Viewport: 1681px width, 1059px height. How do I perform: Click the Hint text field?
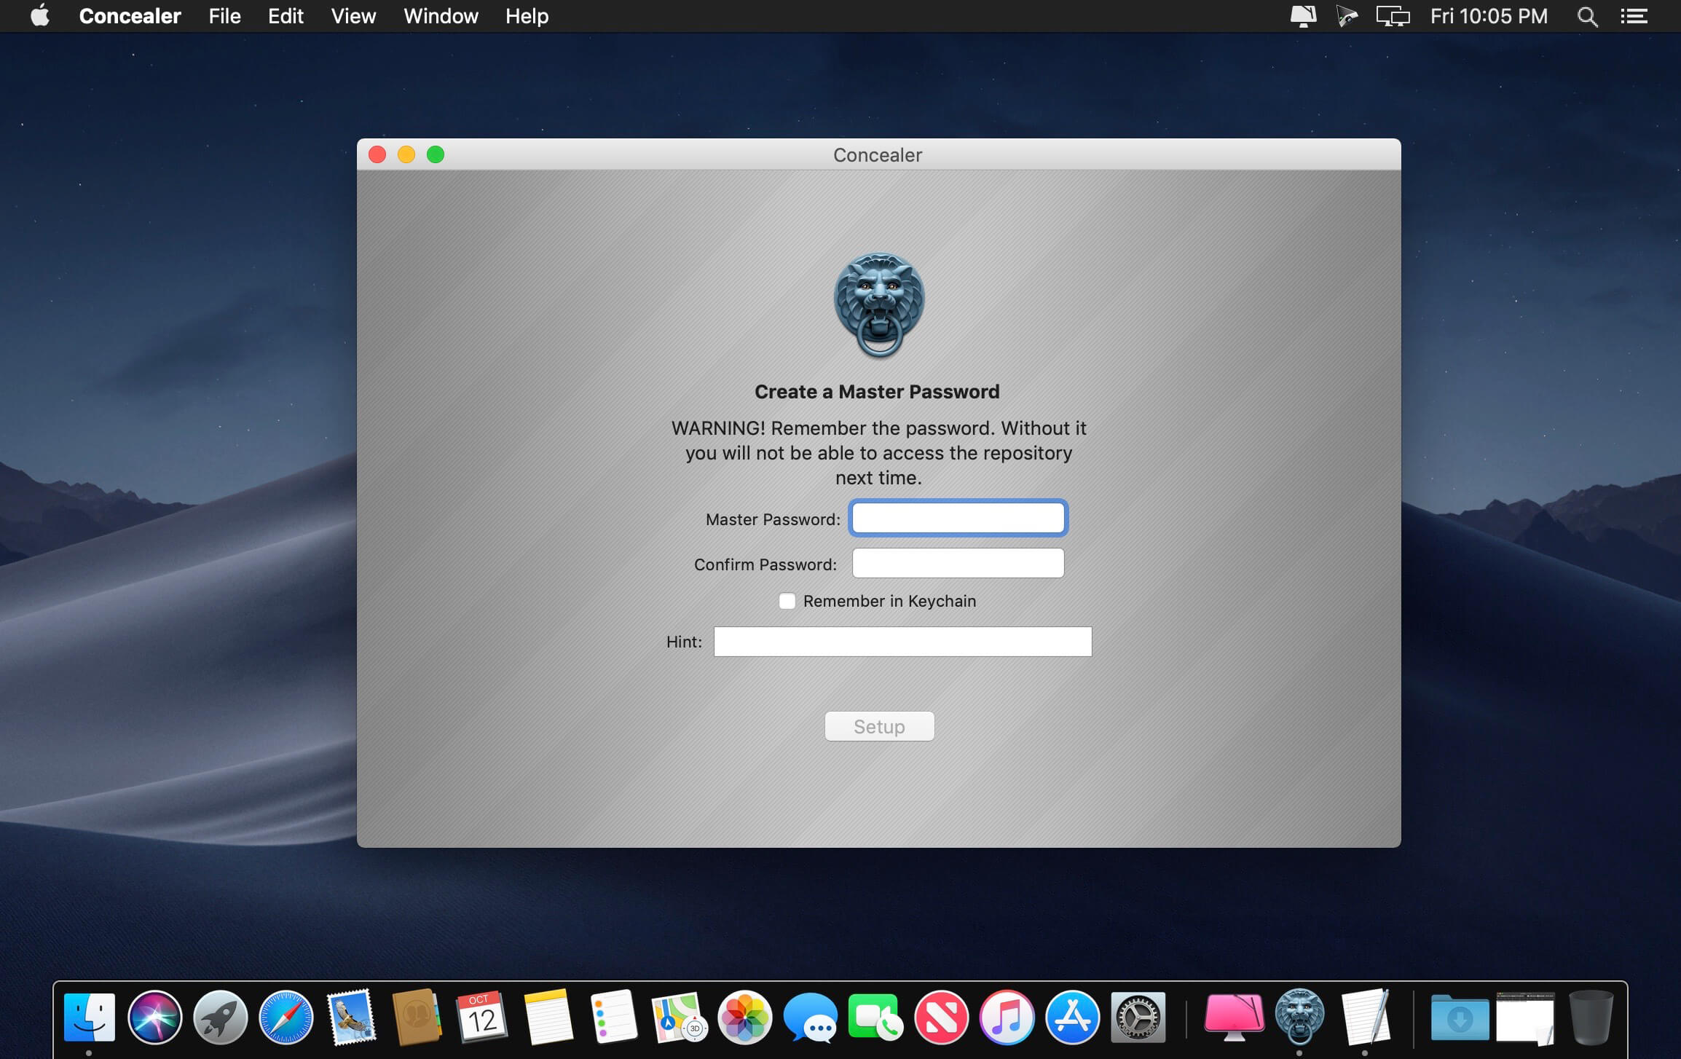click(x=902, y=642)
